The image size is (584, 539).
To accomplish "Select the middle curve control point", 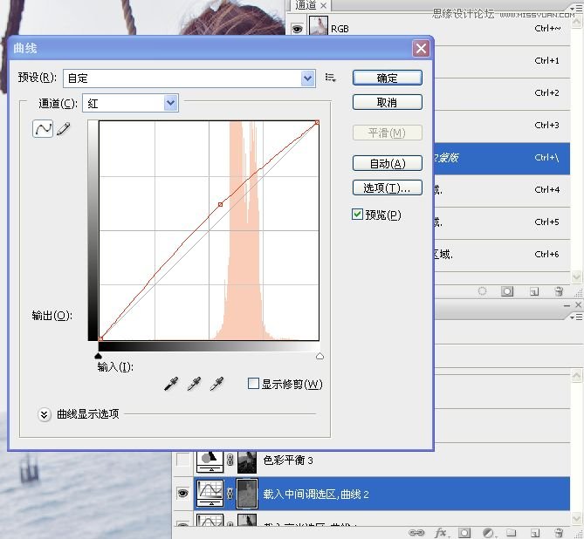I will click(221, 204).
